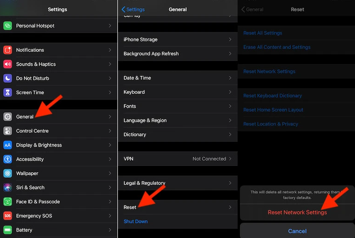355x238 pixels.
Task: Select Background App Refresh option
Action: pyautogui.click(x=151, y=54)
